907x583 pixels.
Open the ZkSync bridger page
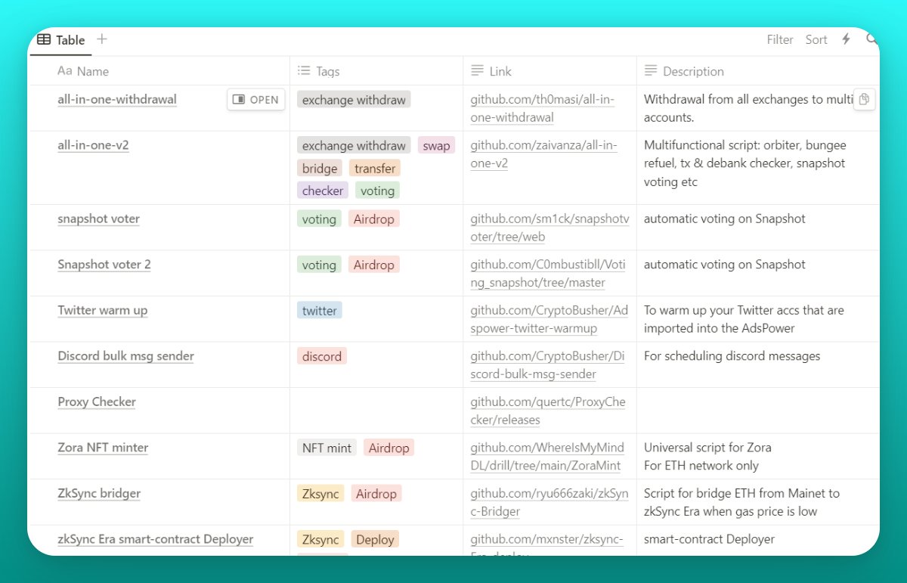(99, 493)
